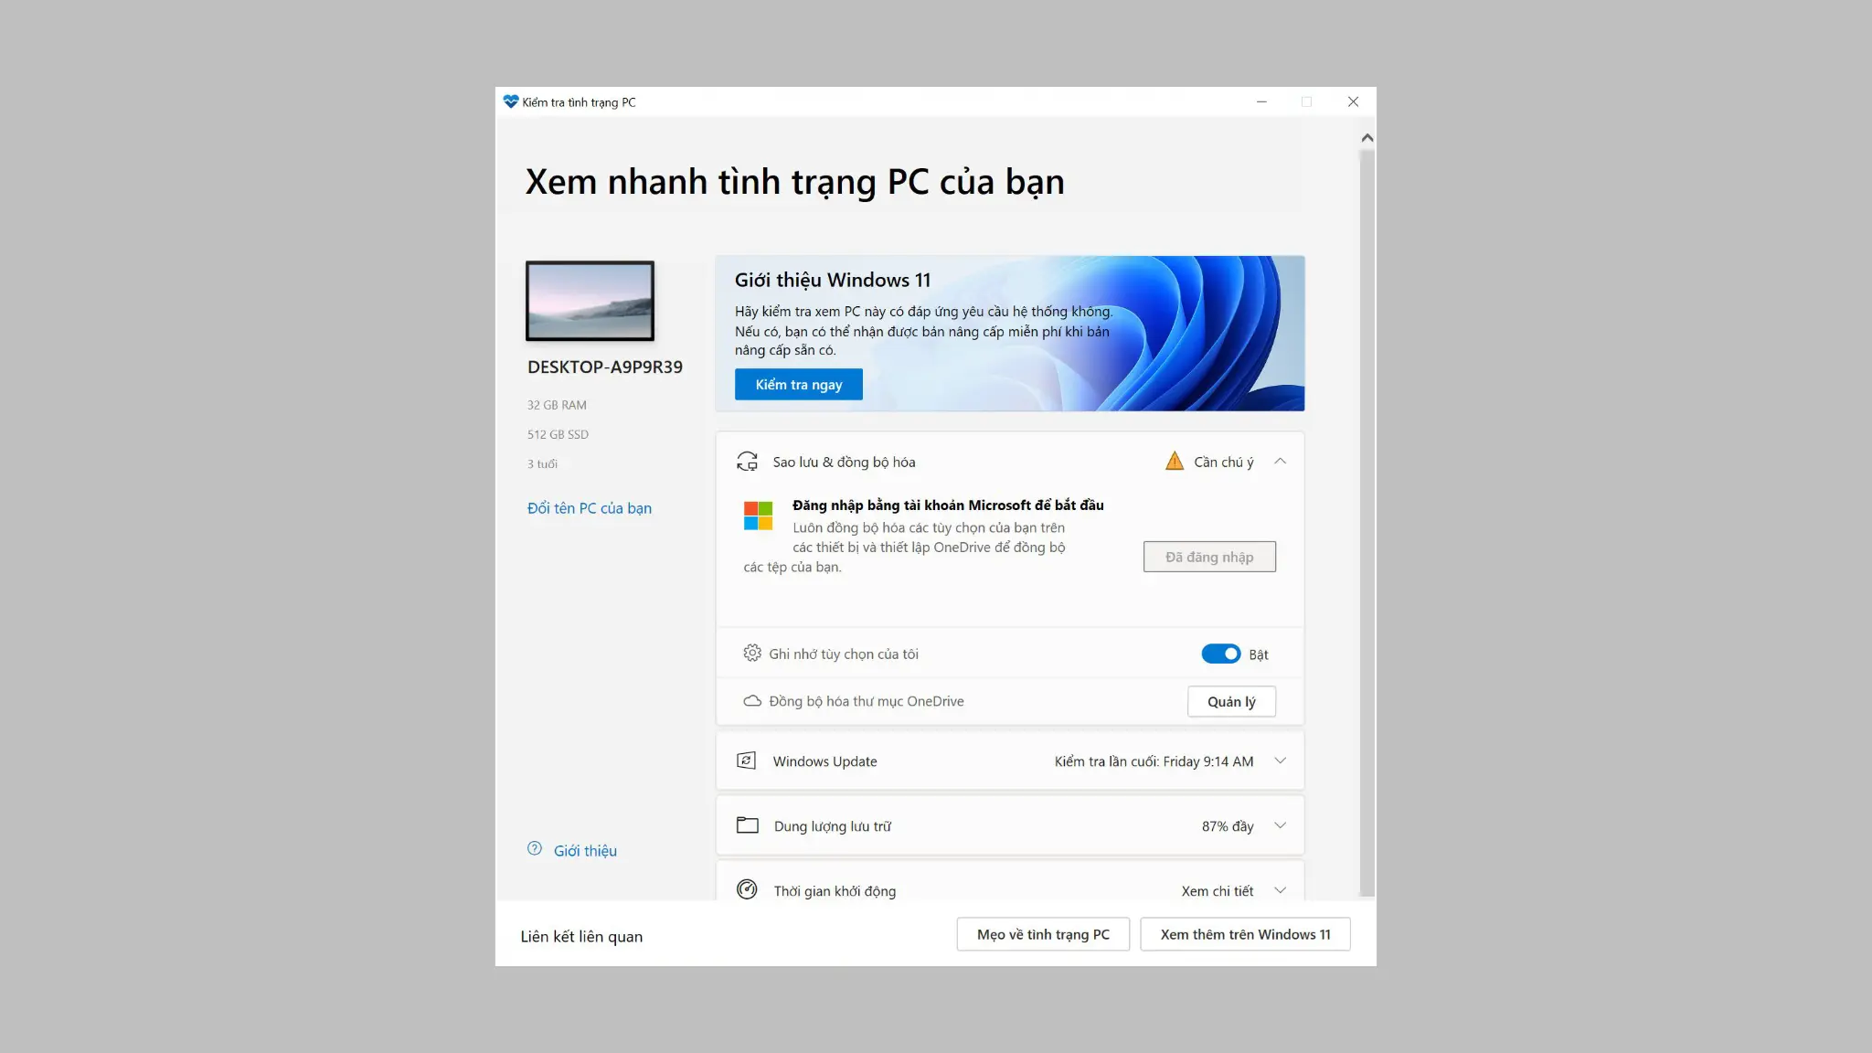Click the Dung lượng lưu trữ label
Viewport: 1872px width, 1053px height.
[833, 826]
